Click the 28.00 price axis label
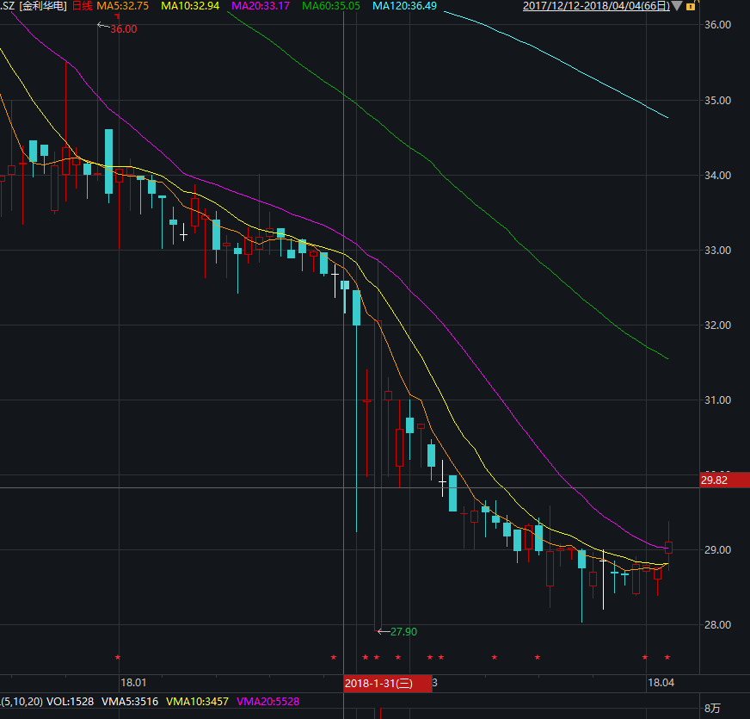Viewport: 750px width, 719px height. pyautogui.click(x=717, y=624)
